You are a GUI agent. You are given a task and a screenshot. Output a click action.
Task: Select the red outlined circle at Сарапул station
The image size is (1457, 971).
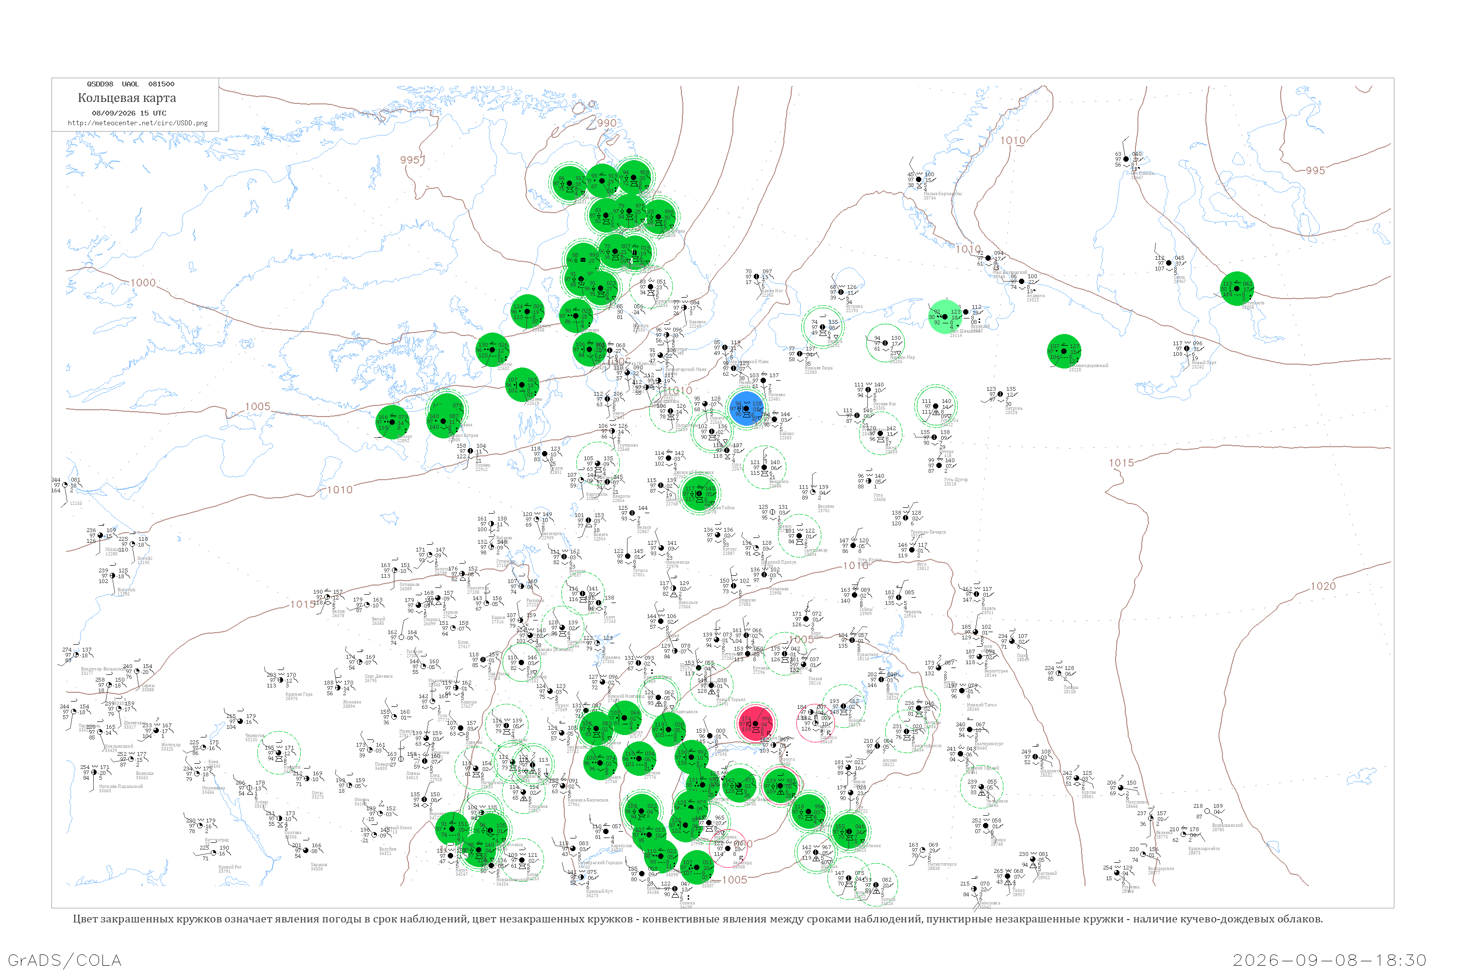click(815, 724)
